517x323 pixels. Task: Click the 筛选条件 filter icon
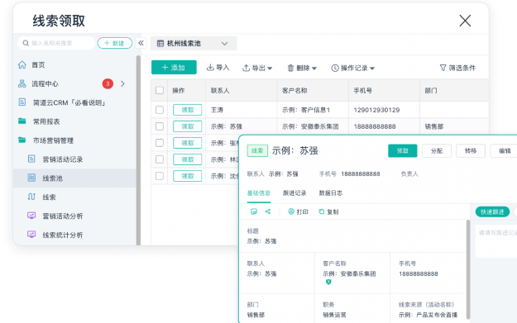[443, 68]
